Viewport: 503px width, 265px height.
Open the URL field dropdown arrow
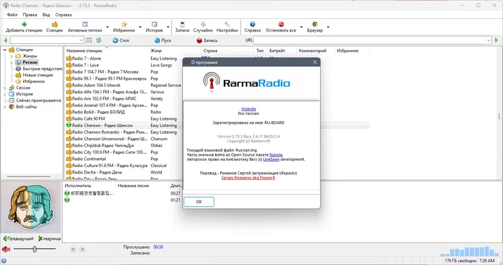pyautogui.click(x=489, y=40)
